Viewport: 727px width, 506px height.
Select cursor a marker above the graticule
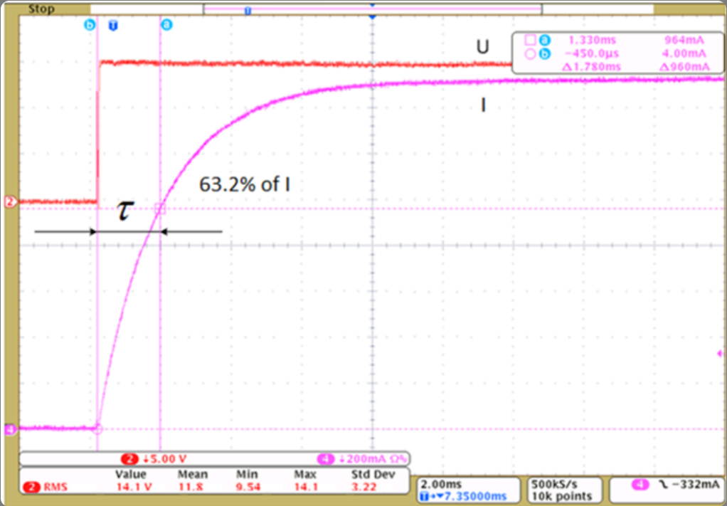click(x=166, y=25)
